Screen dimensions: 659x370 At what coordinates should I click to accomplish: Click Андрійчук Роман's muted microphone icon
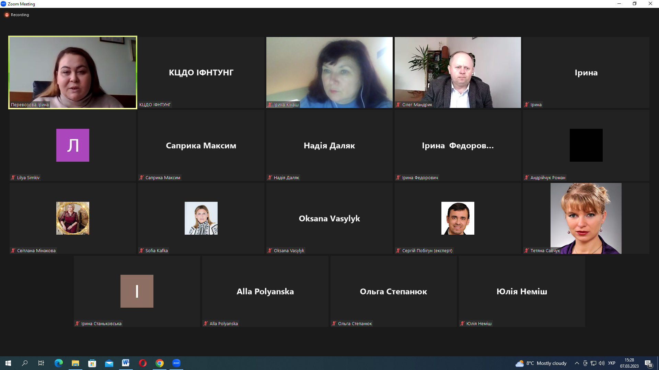527,177
